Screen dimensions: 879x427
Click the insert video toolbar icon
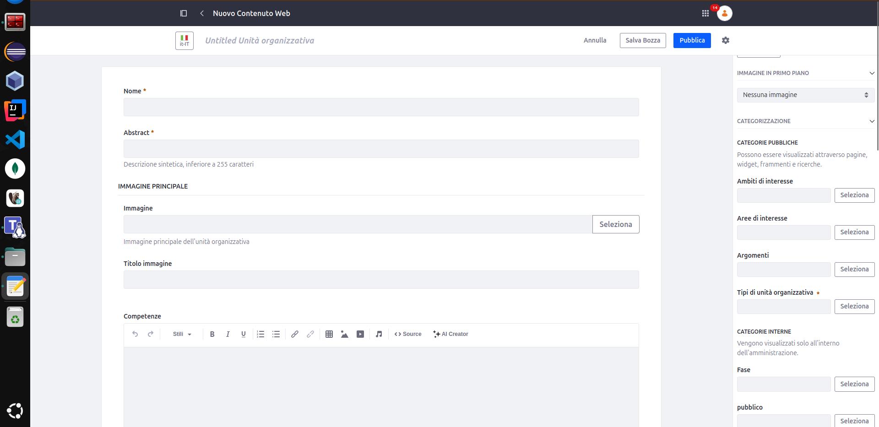point(360,334)
